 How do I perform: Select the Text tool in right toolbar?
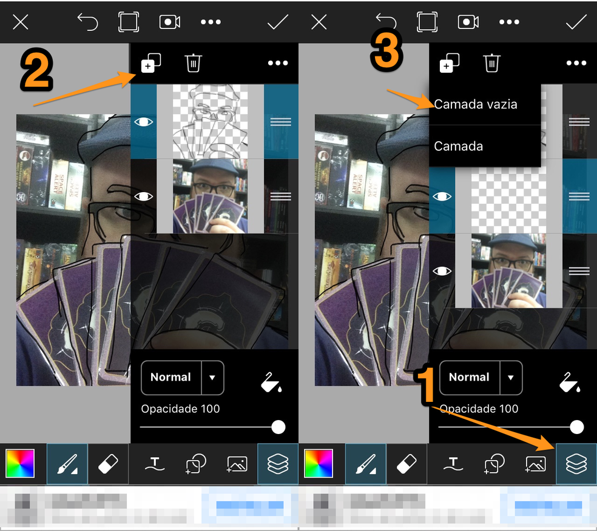tap(453, 464)
